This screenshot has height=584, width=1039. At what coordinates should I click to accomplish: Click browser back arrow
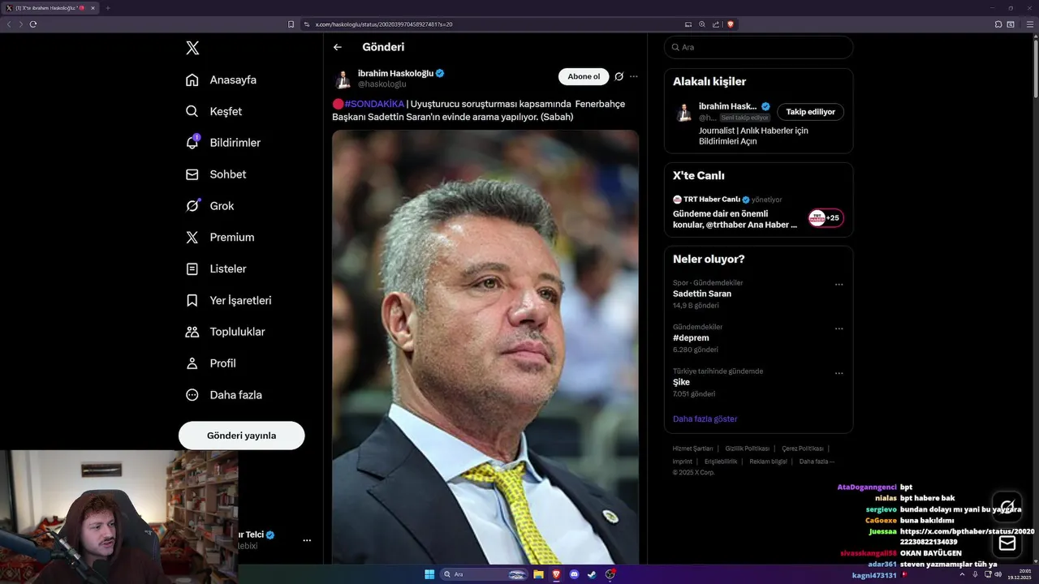[x=9, y=24]
